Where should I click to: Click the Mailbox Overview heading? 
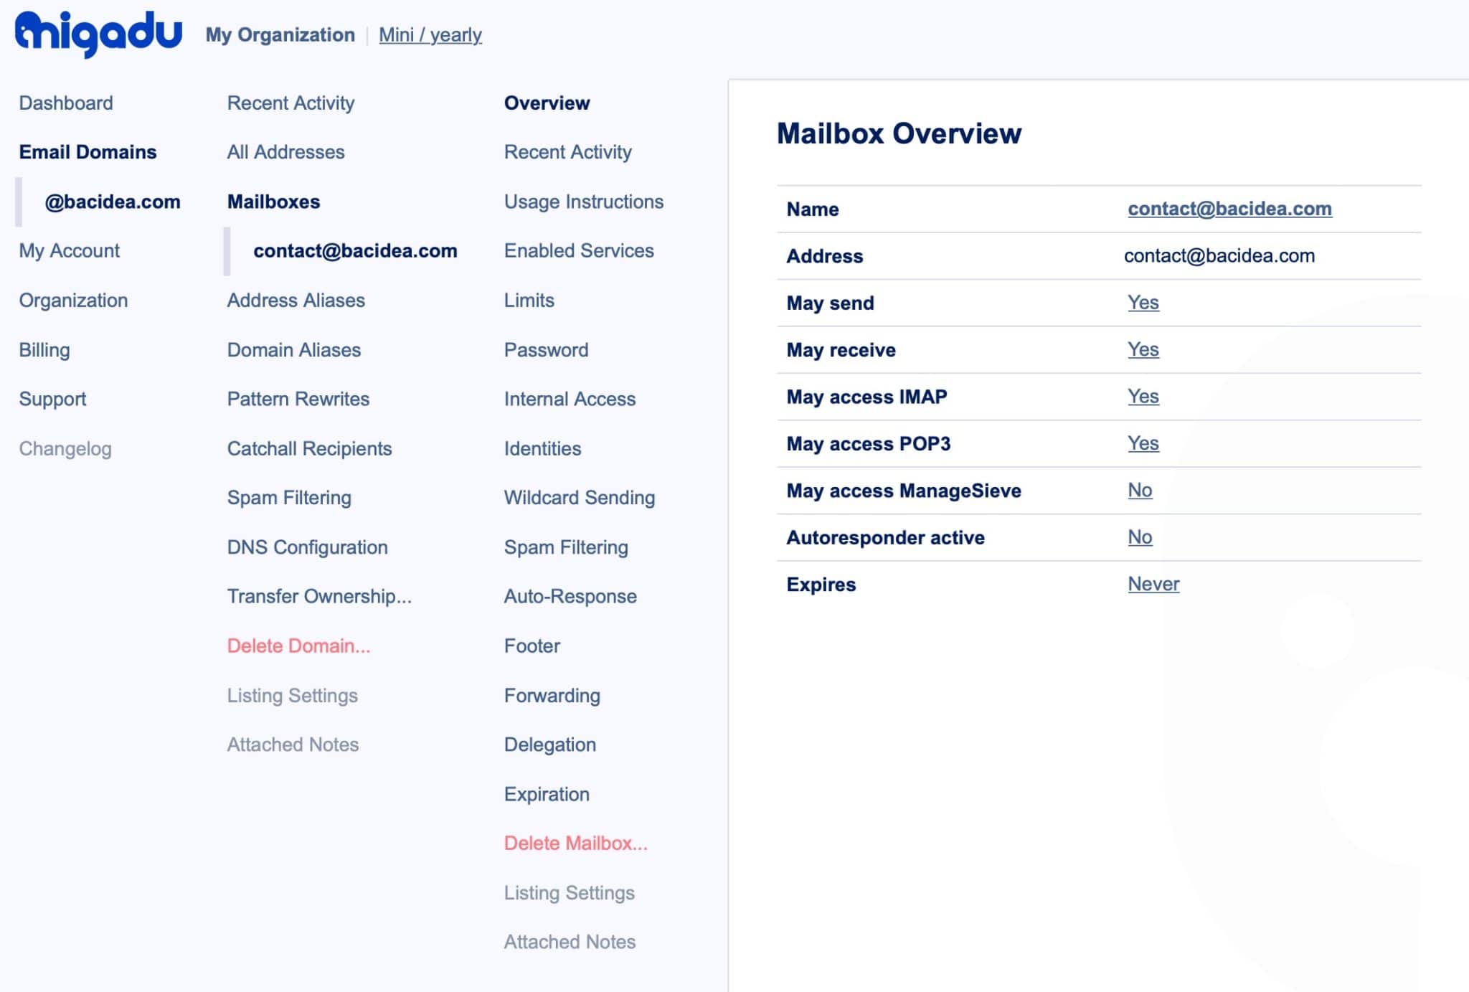[x=899, y=133]
